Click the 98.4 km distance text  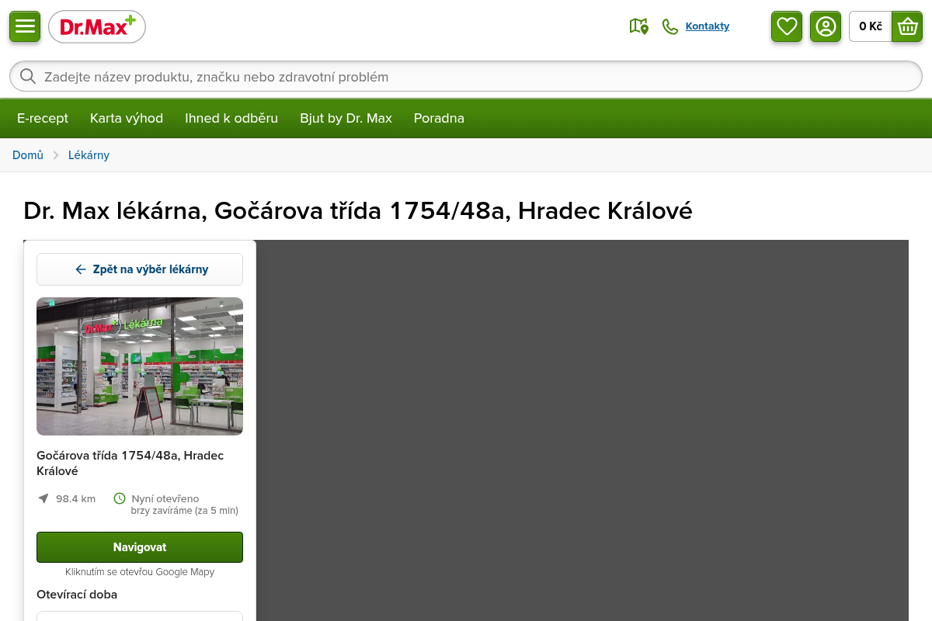[76, 498]
